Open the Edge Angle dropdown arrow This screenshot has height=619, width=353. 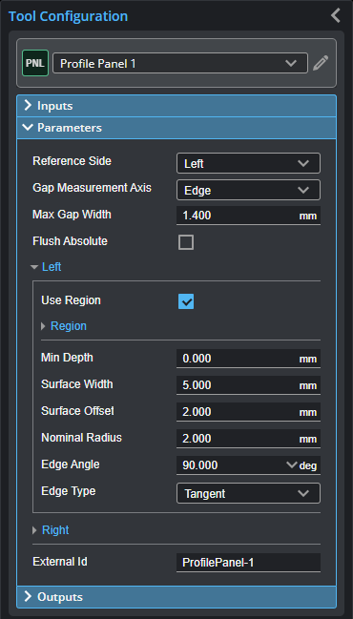[291, 464]
